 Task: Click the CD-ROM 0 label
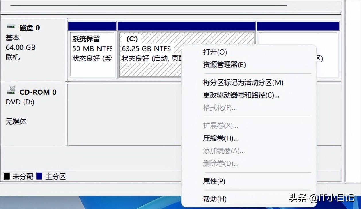pos(38,92)
